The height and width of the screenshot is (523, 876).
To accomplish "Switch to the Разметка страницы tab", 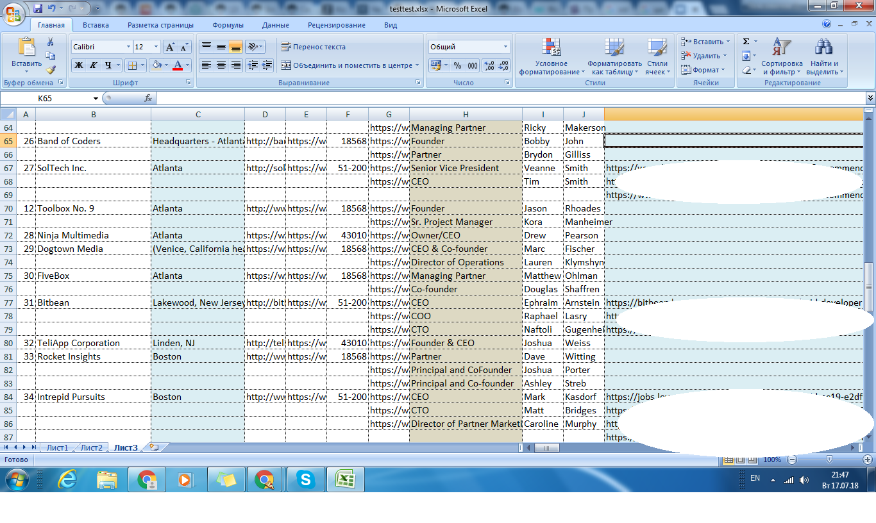I will pyautogui.click(x=160, y=25).
